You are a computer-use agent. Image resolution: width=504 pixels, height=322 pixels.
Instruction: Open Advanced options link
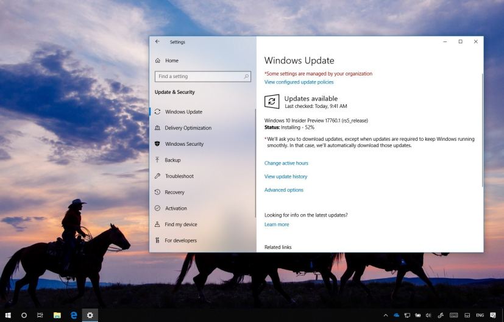coord(284,190)
